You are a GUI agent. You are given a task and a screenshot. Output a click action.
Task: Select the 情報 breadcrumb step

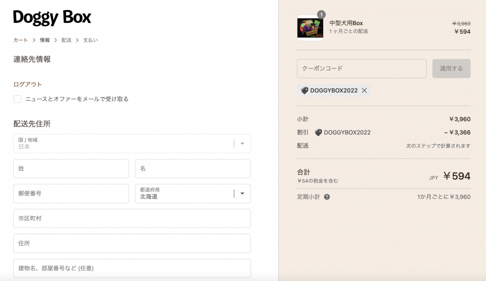click(x=45, y=40)
